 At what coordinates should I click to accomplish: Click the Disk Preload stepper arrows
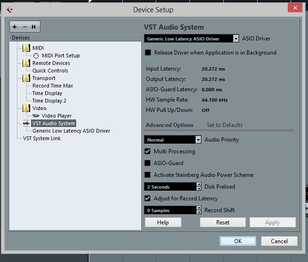pos(199,187)
